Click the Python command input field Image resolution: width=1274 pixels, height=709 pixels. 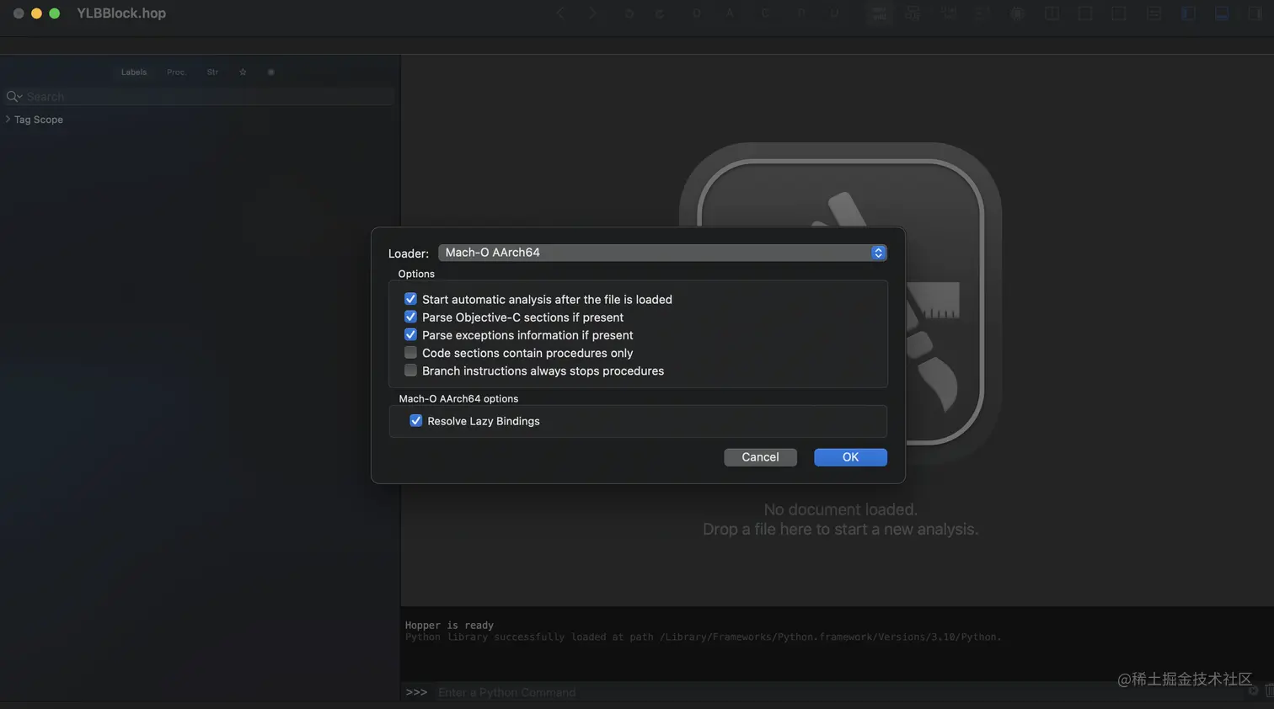tap(834, 692)
